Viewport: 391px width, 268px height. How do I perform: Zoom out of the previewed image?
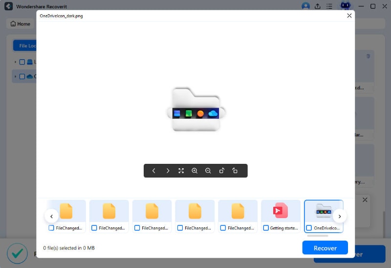click(x=208, y=171)
